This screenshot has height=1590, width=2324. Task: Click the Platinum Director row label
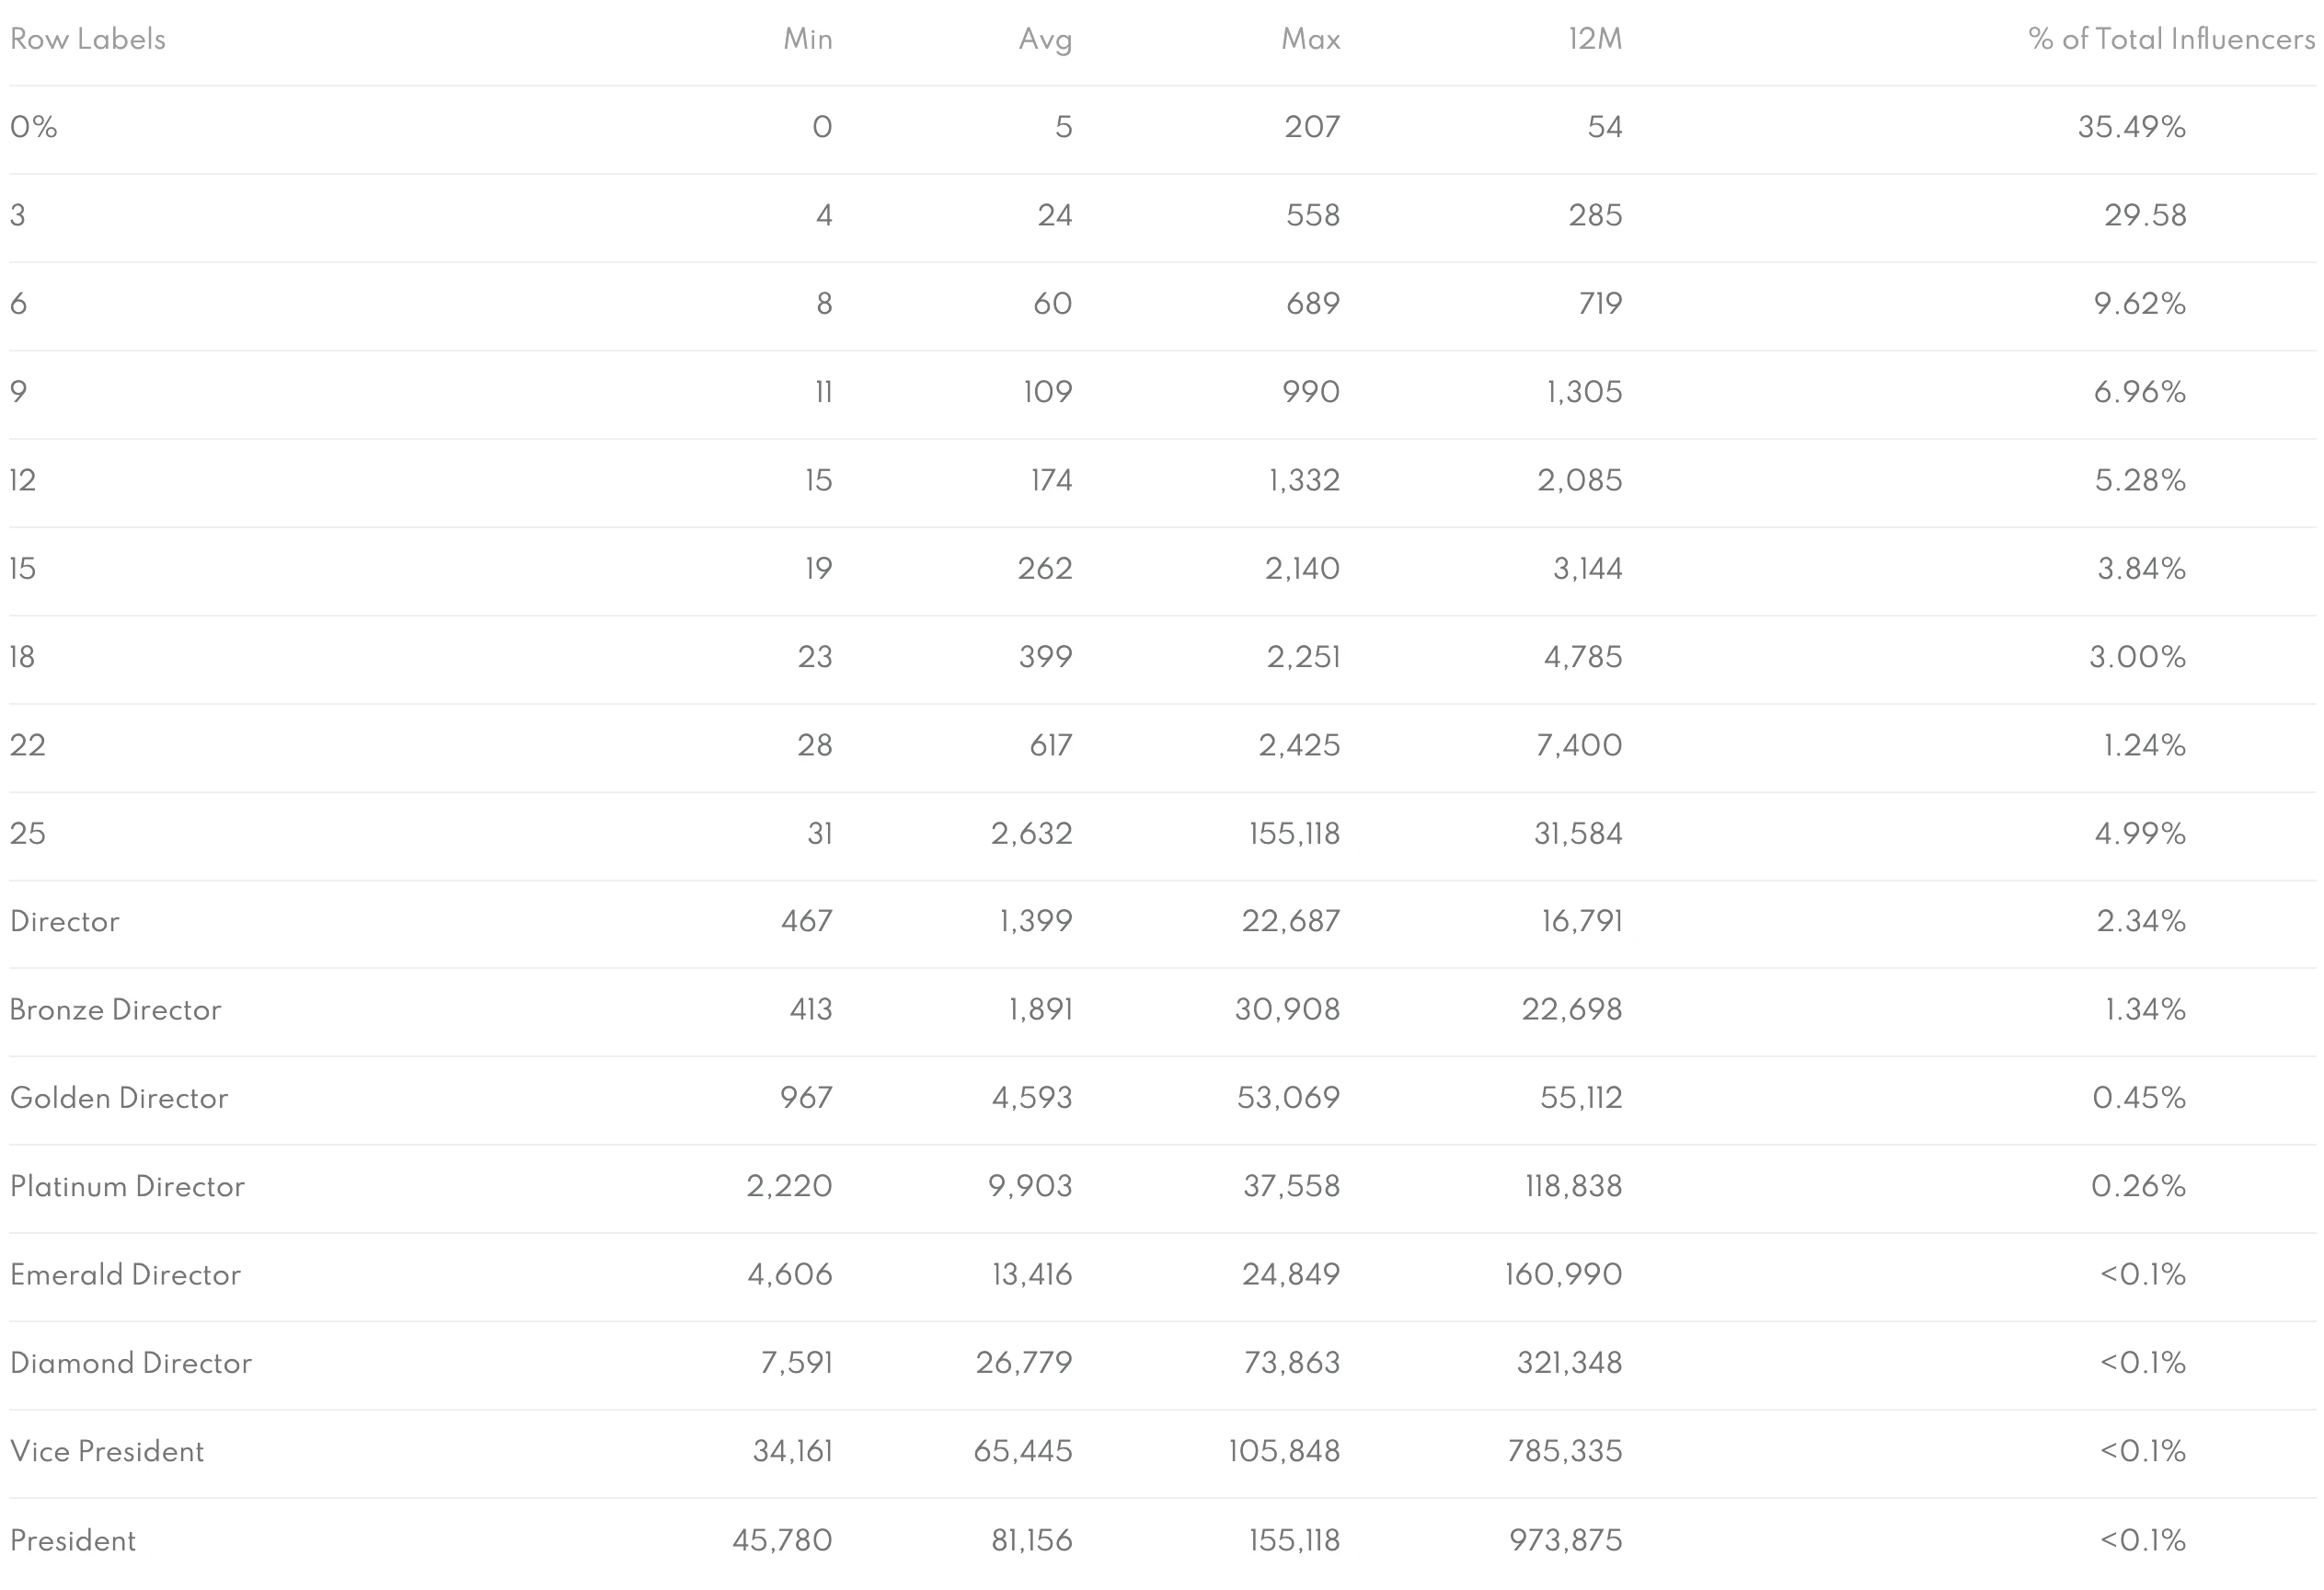[127, 1186]
